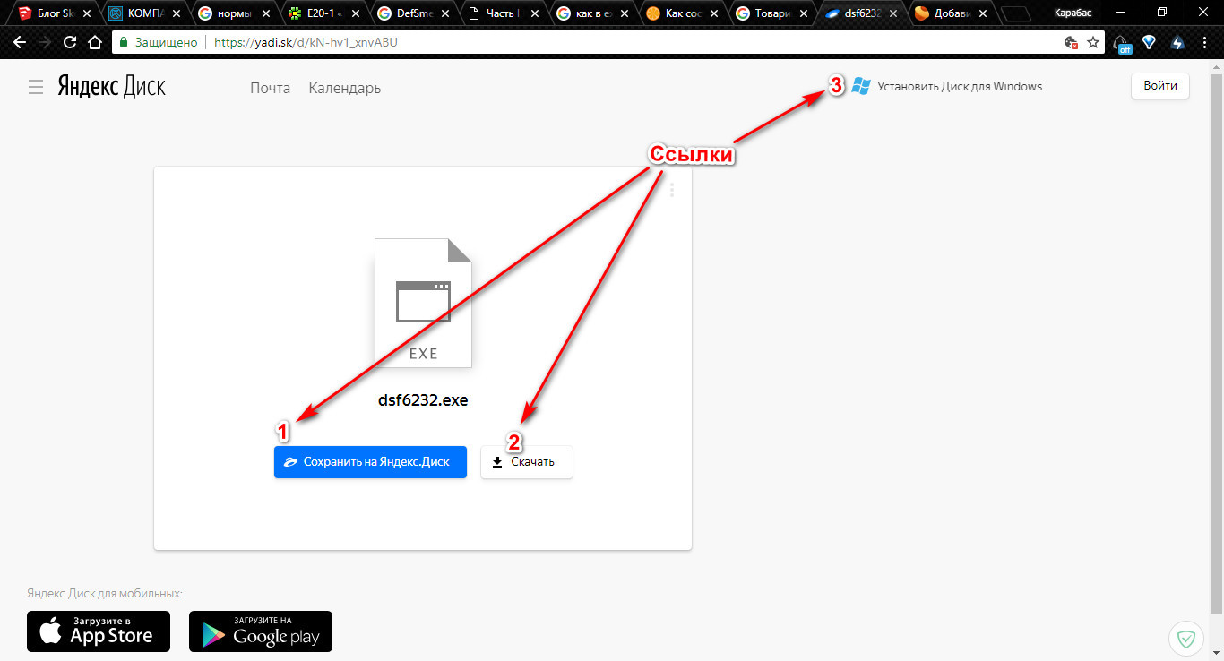Close the Блог Sk tab
The width and height of the screenshot is (1224, 661).
[87, 14]
